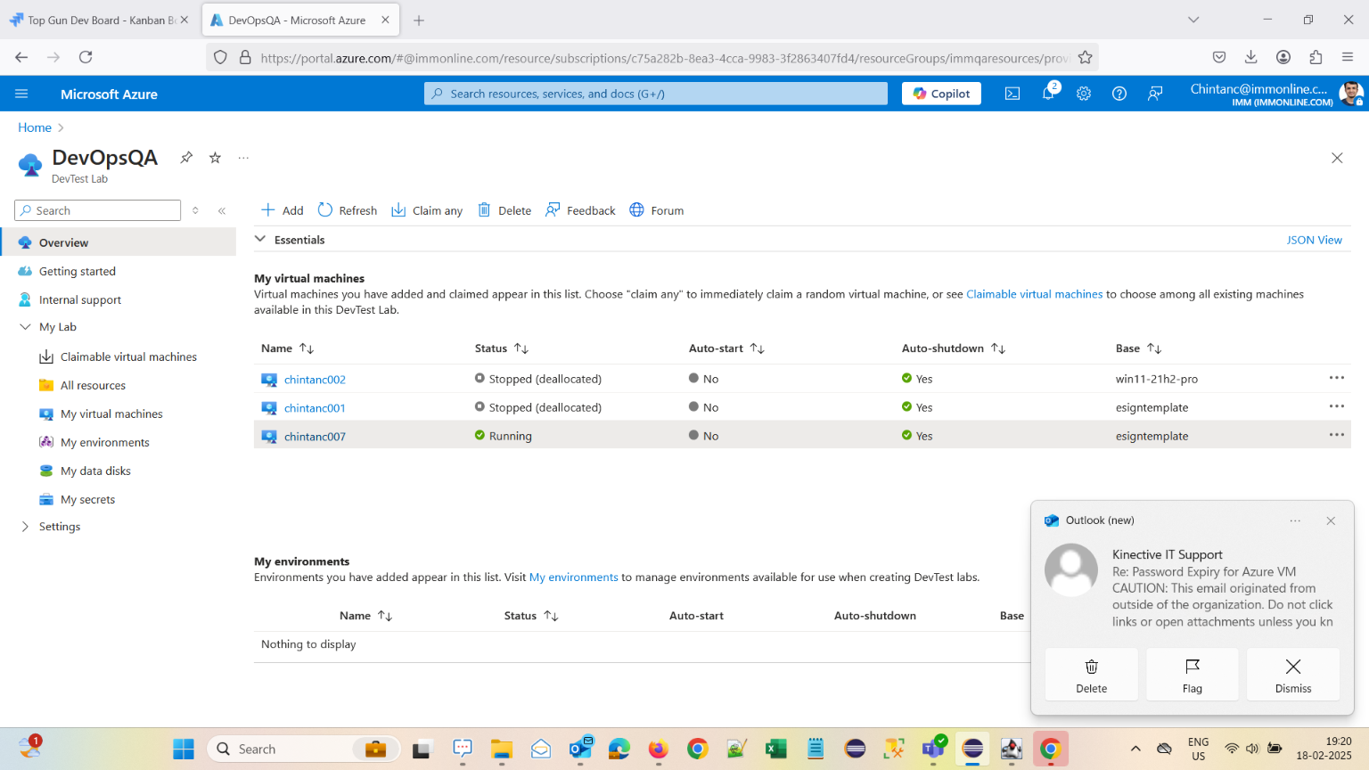The height and width of the screenshot is (770, 1369).
Task: Click Add in the command bar
Action: pos(282,210)
